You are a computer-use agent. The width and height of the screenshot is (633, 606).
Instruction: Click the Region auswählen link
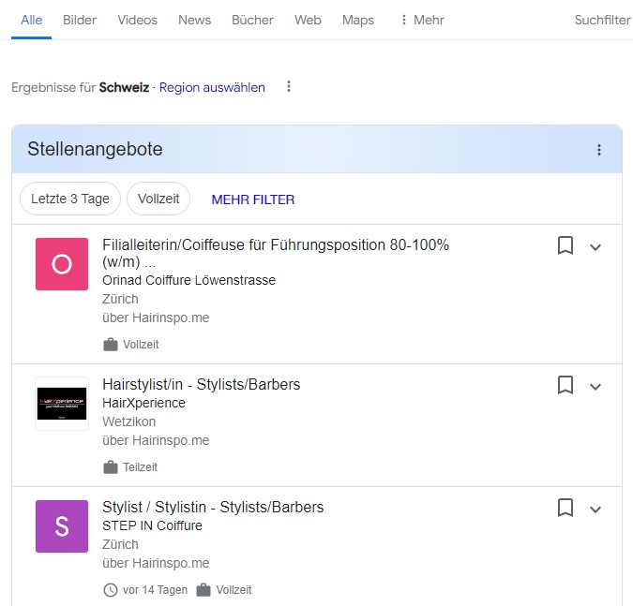pos(212,87)
